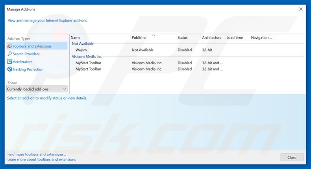This screenshot has height=169, width=311.
Task: Click first MyStart Toolbar's Visicom Media publisher cell
Action: click(147, 63)
